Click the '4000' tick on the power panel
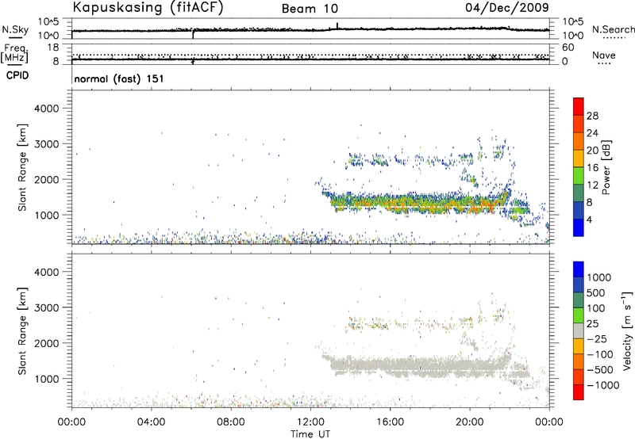Screen dimensions: 635x439 coord(47,109)
